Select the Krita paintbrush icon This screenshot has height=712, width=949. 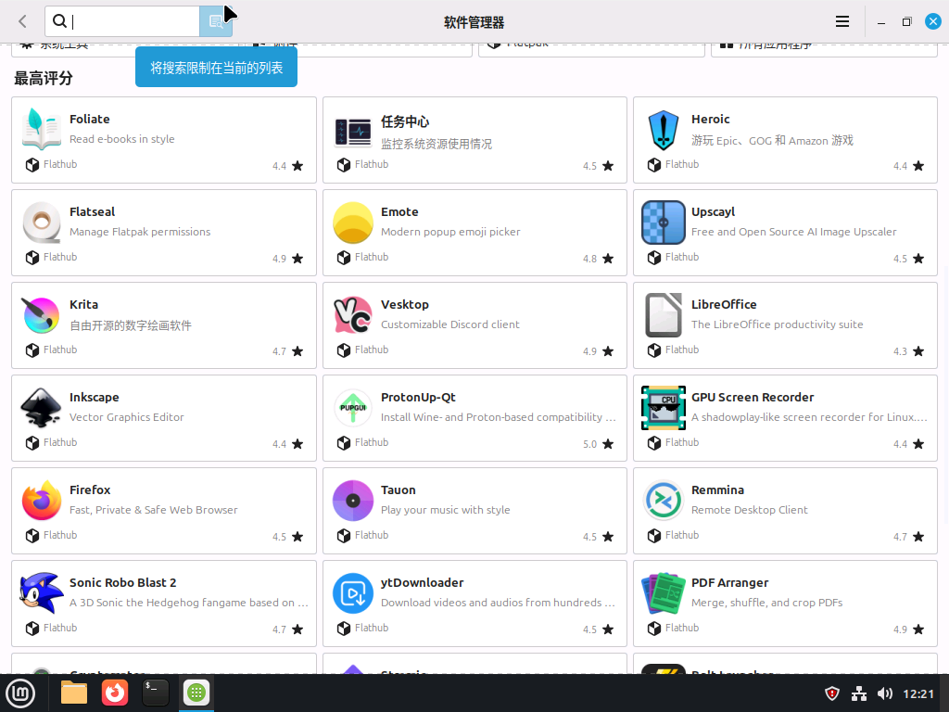coord(41,315)
